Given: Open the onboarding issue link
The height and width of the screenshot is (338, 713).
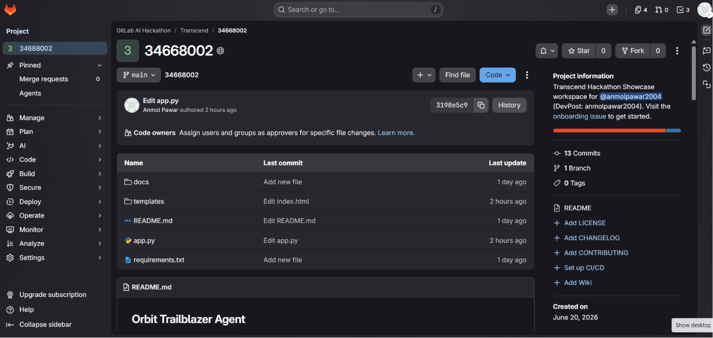Looking at the screenshot, I should tap(579, 117).
